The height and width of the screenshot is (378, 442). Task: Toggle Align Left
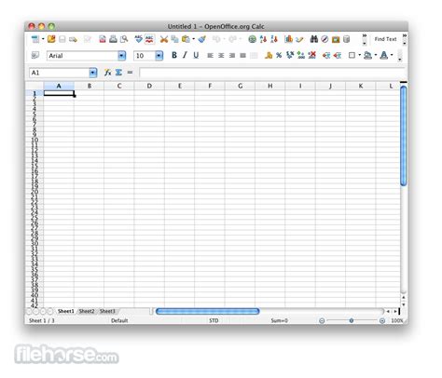pos(211,56)
